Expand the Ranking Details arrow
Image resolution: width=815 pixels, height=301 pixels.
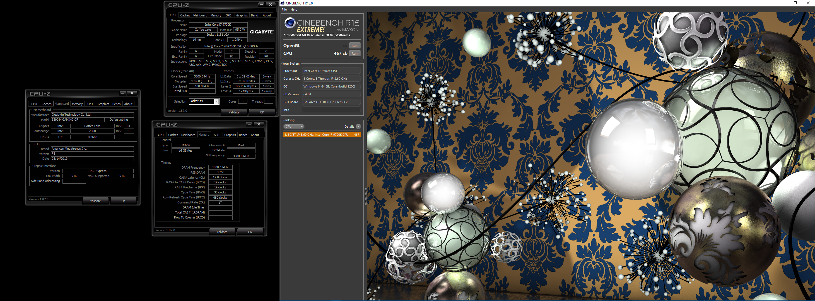(358, 127)
